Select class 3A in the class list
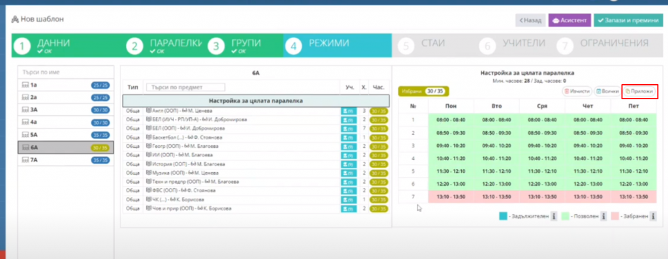668x259 pixels. point(66,110)
